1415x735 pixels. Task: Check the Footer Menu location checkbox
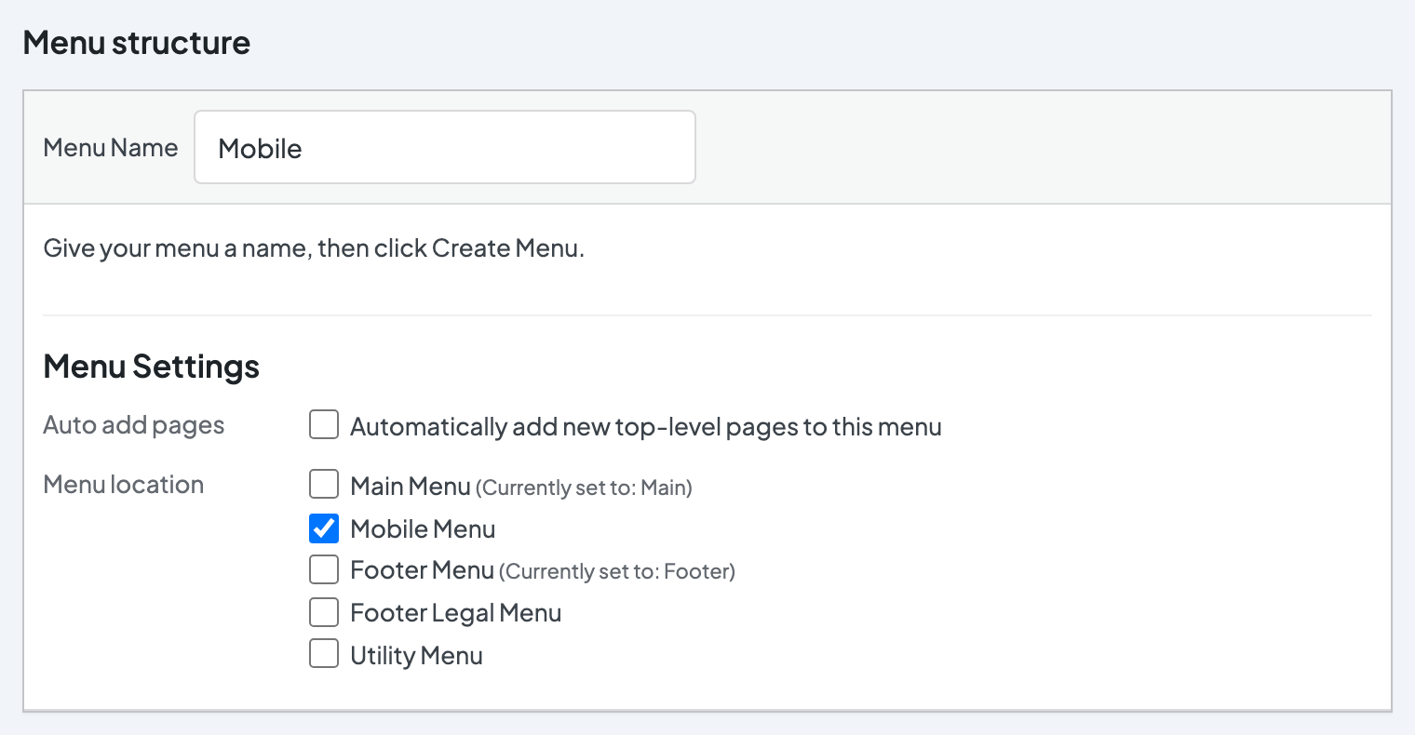324,568
